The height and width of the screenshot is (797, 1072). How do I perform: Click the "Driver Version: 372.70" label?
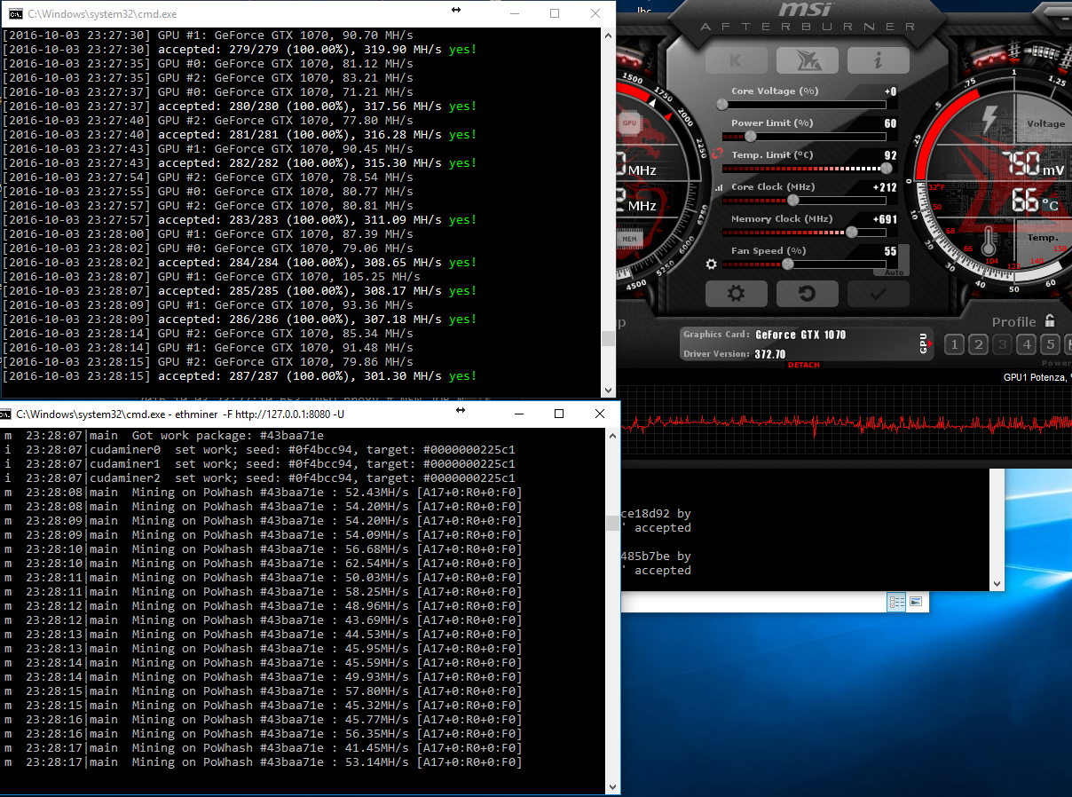click(735, 354)
